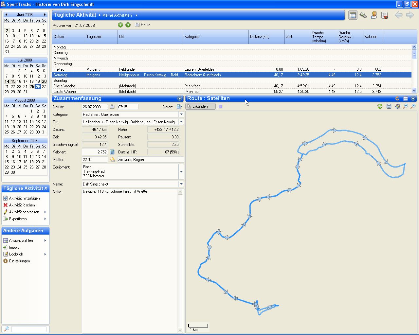Image resolution: width=419 pixels, height=335 pixels.
Task: Go to previous week with green arrow
Action: [120, 25]
